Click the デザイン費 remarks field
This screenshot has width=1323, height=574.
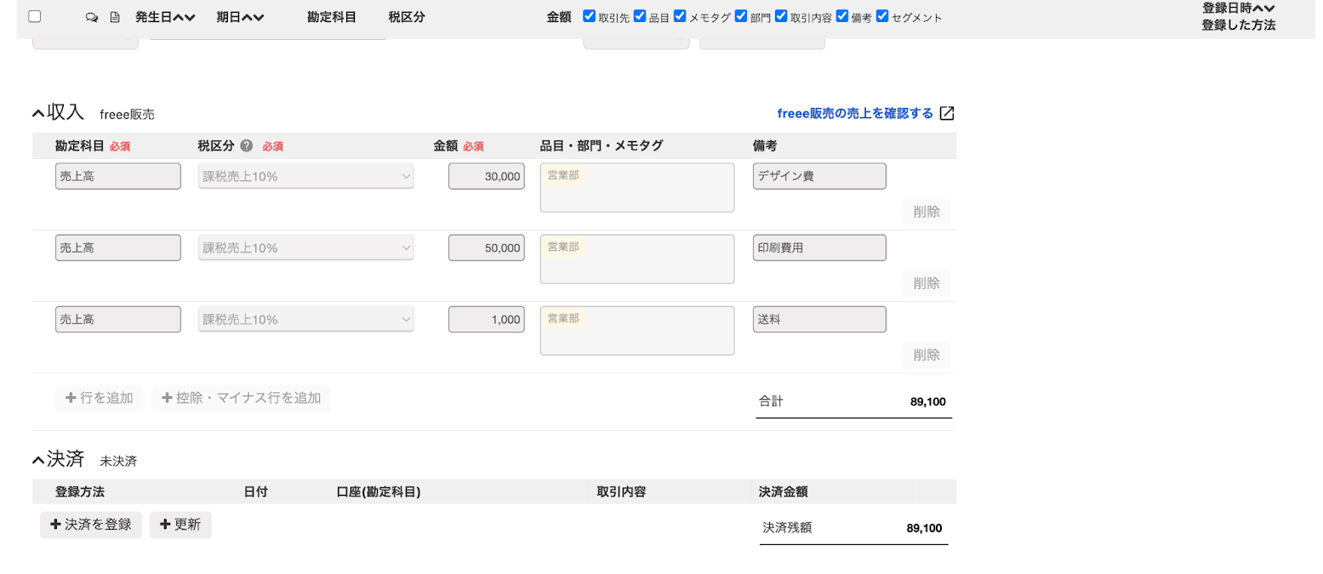(819, 176)
